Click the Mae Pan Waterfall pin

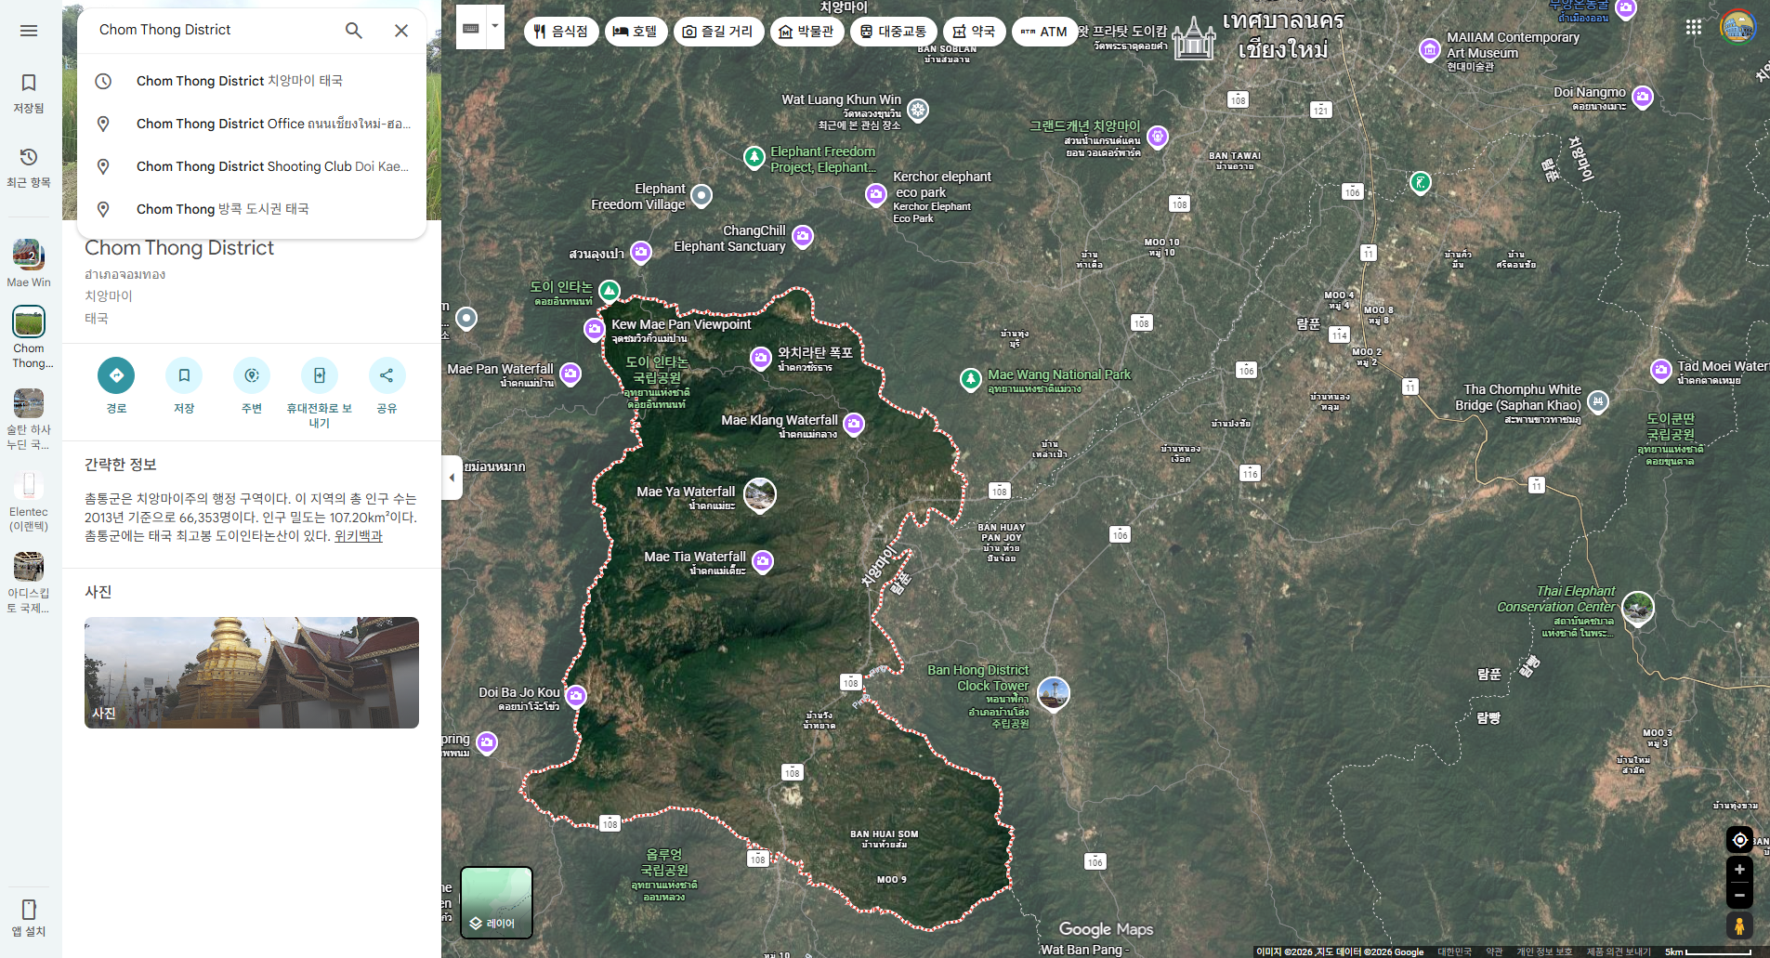click(570, 374)
